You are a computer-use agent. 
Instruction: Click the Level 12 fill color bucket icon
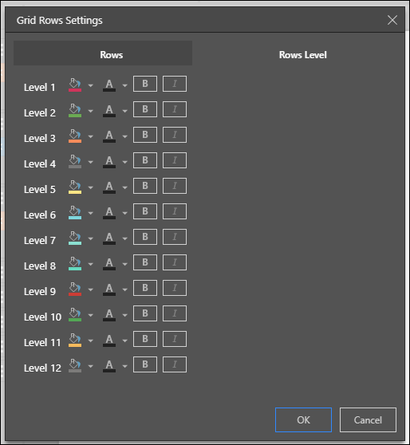click(75, 366)
